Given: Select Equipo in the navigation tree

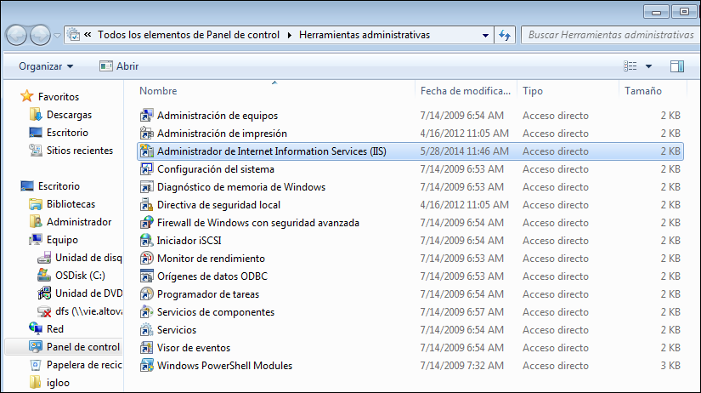Looking at the screenshot, I should 62,240.
